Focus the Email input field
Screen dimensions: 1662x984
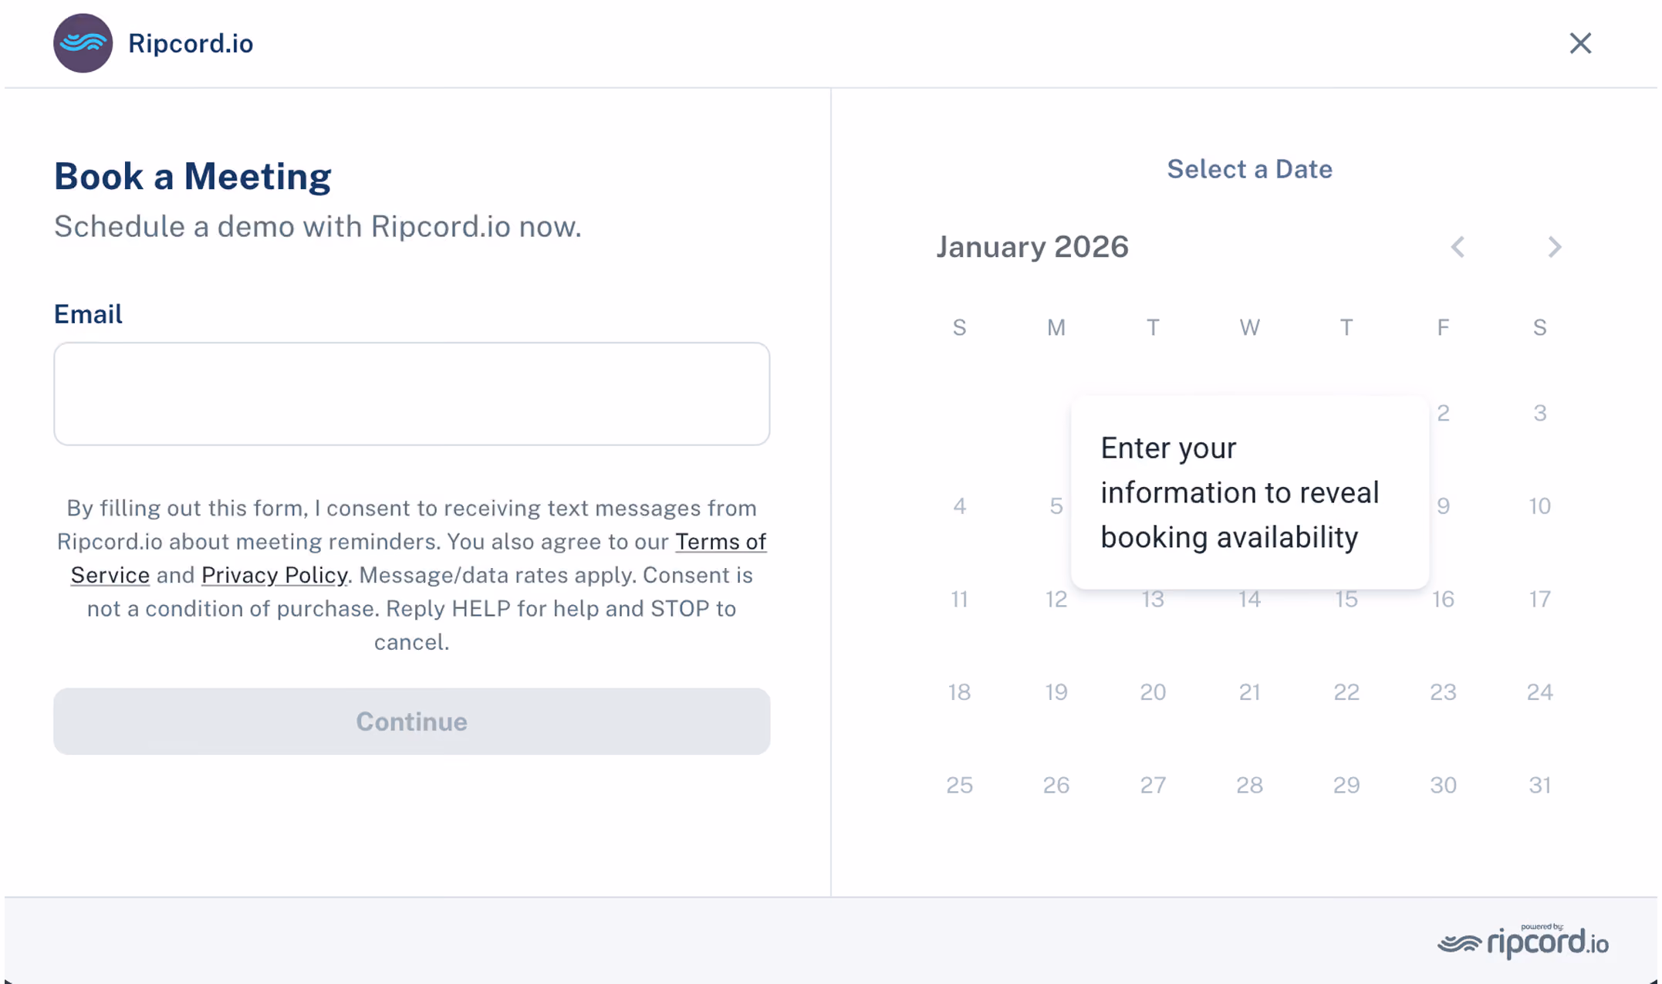(411, 394)
